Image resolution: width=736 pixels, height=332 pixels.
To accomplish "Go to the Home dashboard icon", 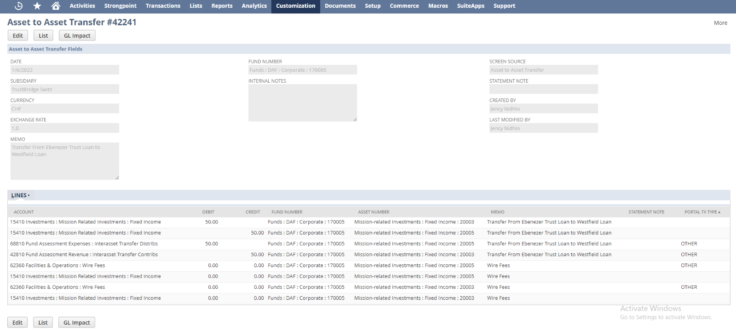I will (x=56, y=6).
